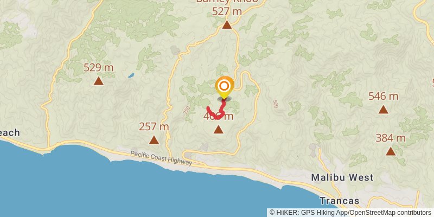Viewport: 434px width, 217px height.
Task: Click the peak triangle below the red trail
Action: [x=219, y=129]
